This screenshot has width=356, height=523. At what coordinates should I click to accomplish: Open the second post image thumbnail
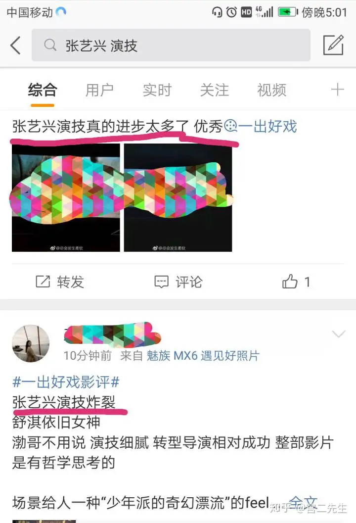(x=178, y=198)
